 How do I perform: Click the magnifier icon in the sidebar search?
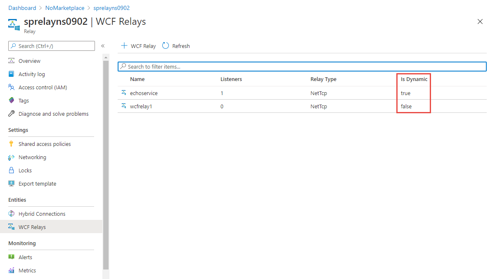[13, 46]
